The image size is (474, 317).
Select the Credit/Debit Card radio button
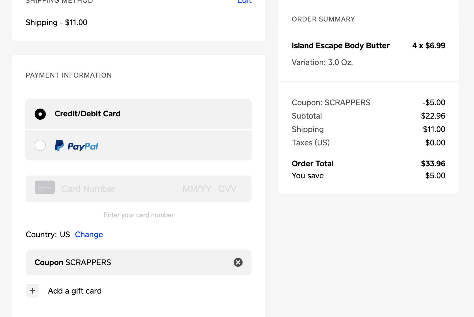coord(40,114)
